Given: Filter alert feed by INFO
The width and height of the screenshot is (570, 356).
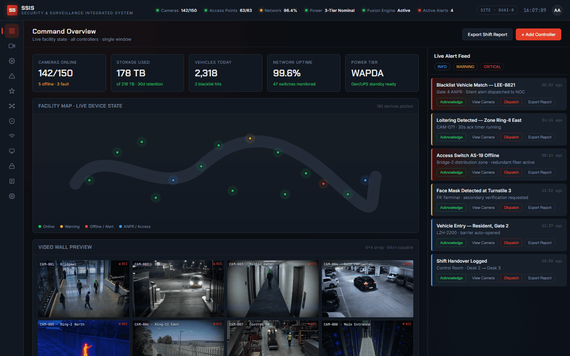Looking at the screenshot, I should coord(442,67).
